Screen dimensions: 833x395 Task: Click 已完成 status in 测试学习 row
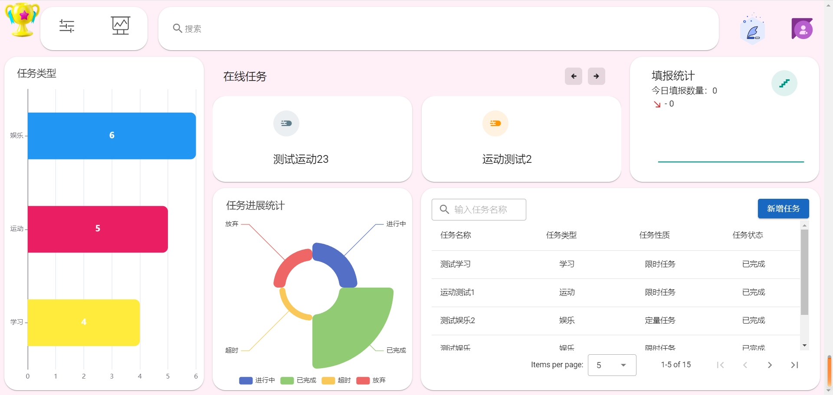(x=754, y=264)
